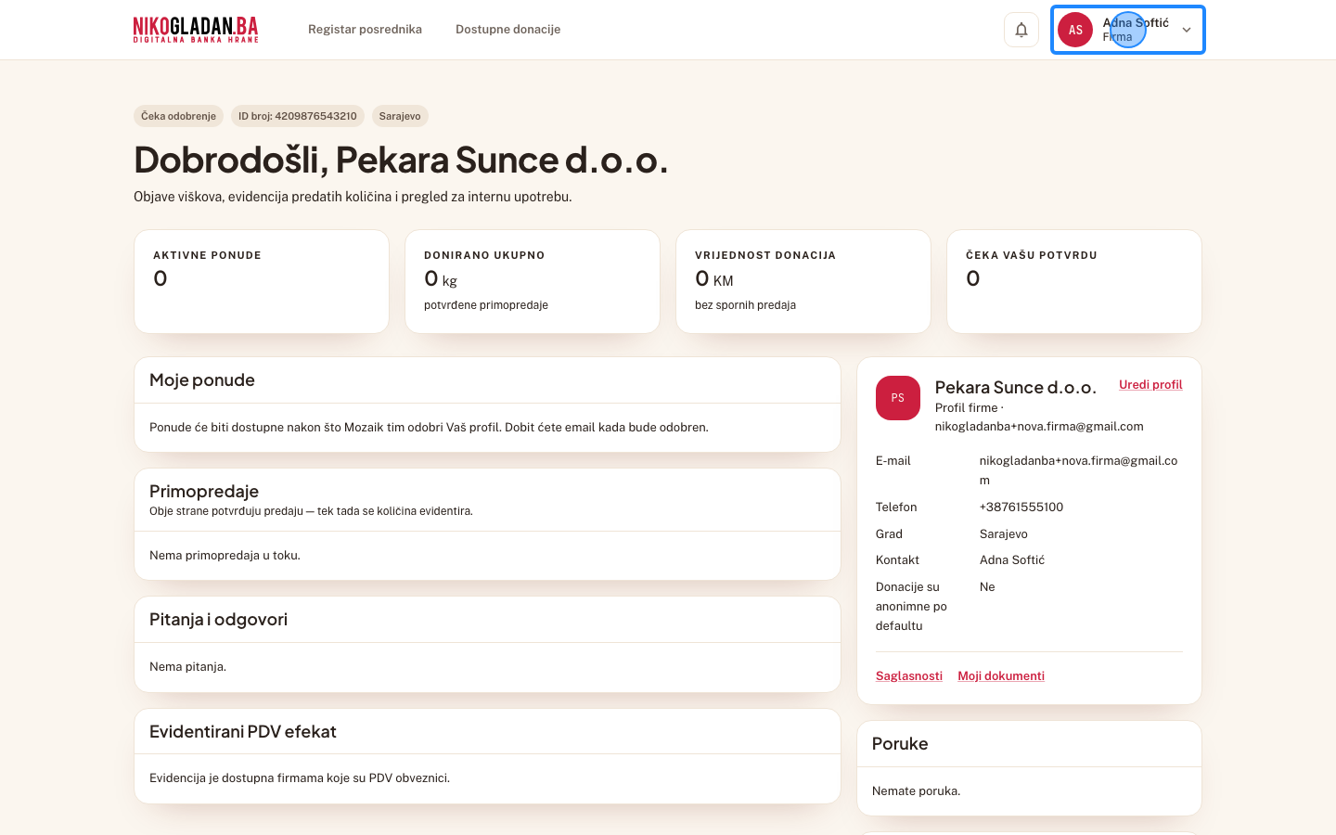Click the 'Dobrodošli, Pekara Sunce d.o.o.' title
The image size is (1336, 835).
[401, 161]
